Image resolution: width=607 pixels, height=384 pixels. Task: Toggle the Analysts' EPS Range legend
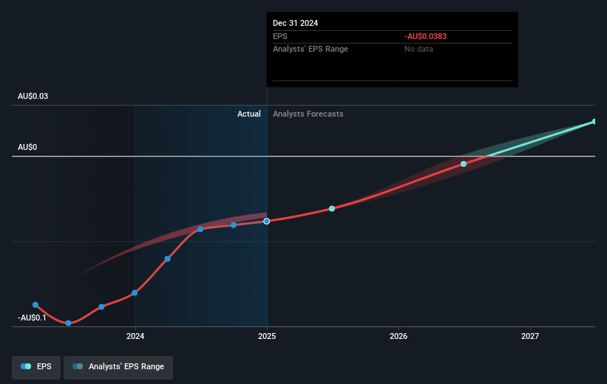point(118,367)
